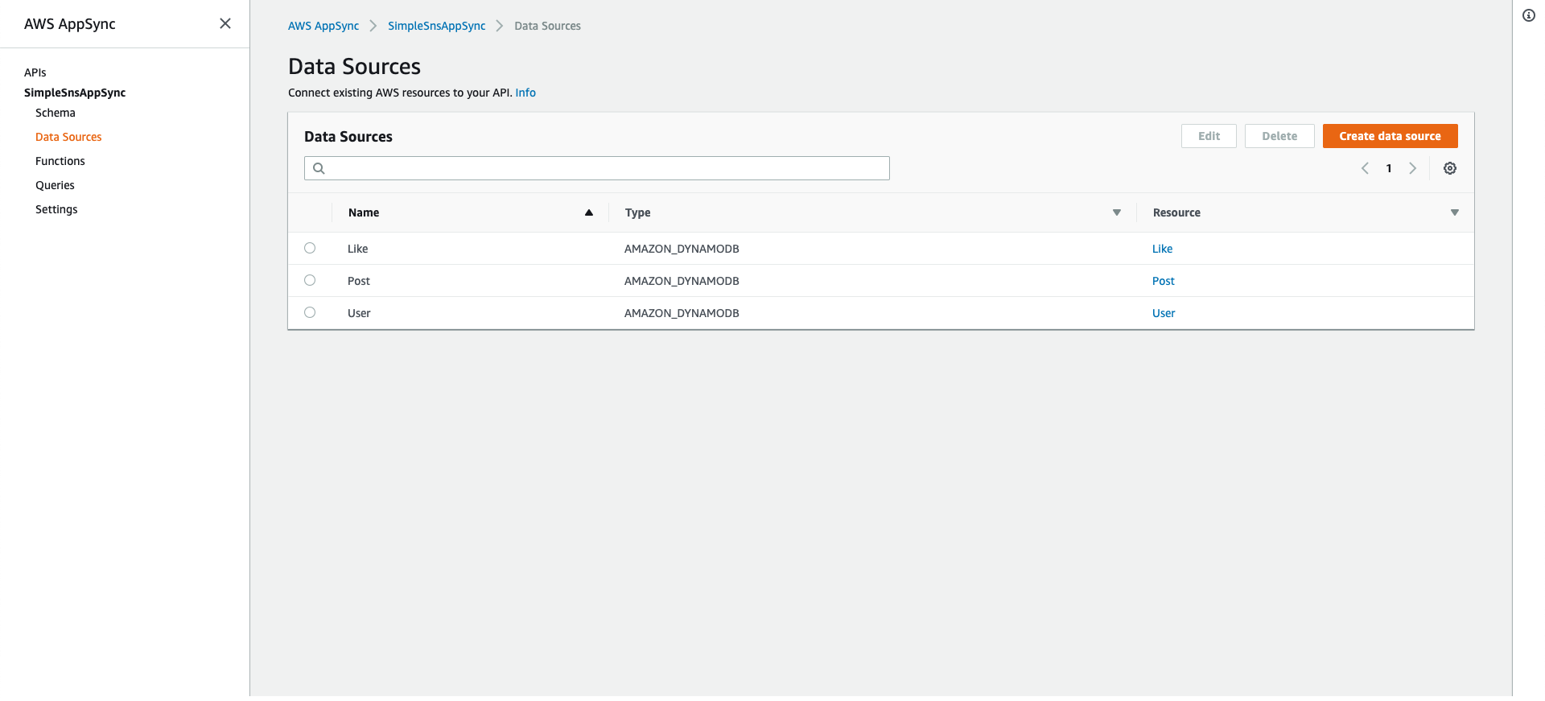Click the User name cell
The image size is (1545, 701).
359,313
